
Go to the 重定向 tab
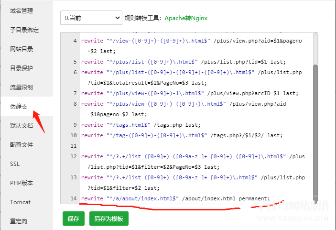(x=20, y=221)
